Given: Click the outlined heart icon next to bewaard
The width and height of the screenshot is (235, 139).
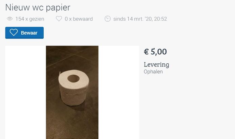Looking at the screenshot, I should (59, 19).
